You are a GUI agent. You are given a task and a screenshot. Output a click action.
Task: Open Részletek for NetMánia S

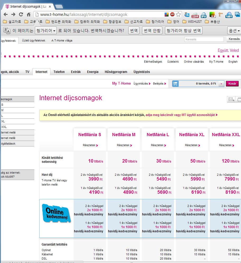[x=90, y=145]
